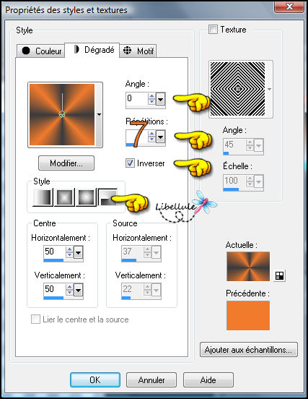The image size is (308, 399).
Task: Open the Répétitions dropdown arrow
Action: click(x=160, y=137)
